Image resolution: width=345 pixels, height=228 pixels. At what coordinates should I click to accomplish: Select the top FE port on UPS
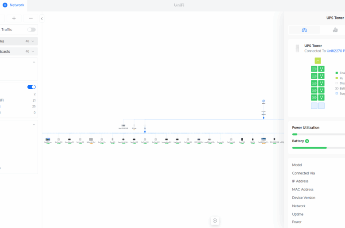click(x=318, y=61)
